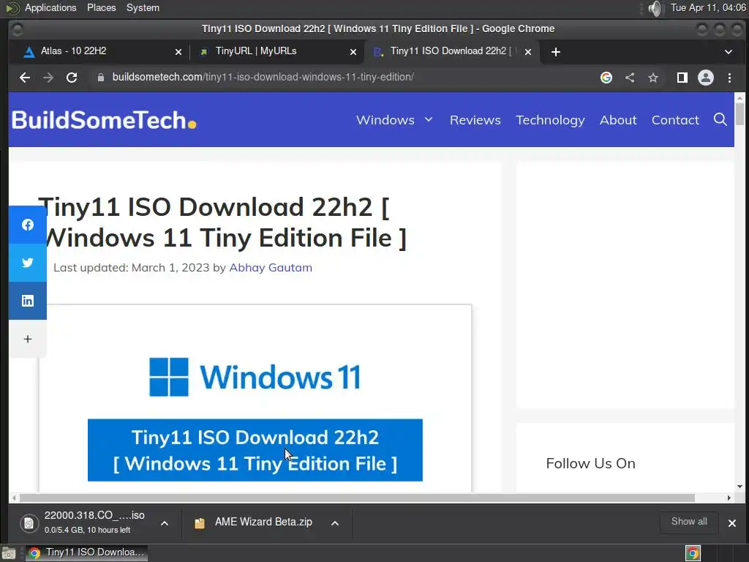Viewport: 749px width, 562px height.
Task: Click the AME Wizard zip file icon
Action: (x=200, y=523)
